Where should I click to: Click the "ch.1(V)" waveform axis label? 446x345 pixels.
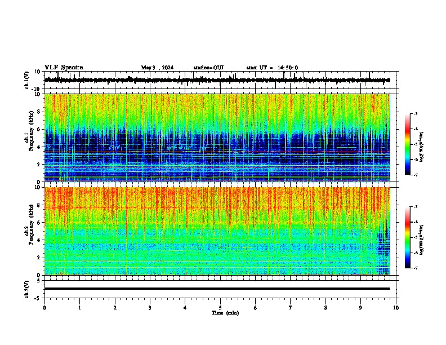27,80
